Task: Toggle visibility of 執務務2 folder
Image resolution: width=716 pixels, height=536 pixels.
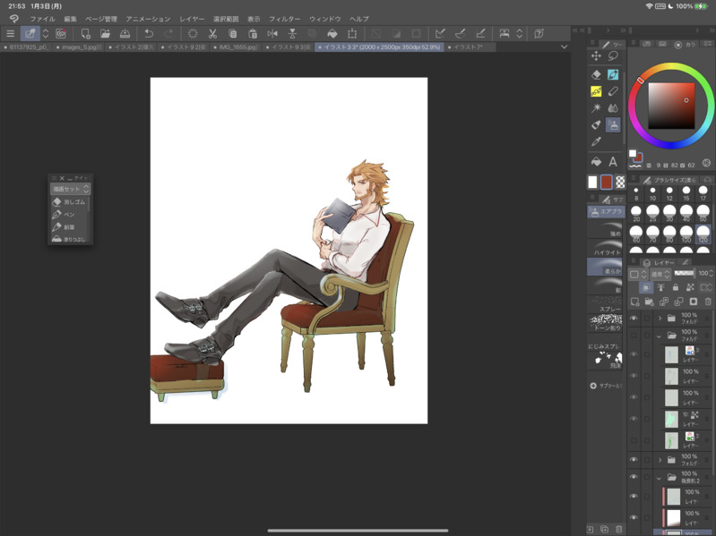Action: click(634, 478)
